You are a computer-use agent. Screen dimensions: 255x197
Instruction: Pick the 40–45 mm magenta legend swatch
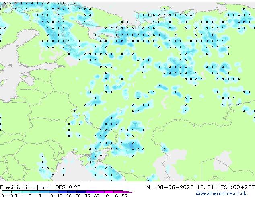click(x=109, y=192)
